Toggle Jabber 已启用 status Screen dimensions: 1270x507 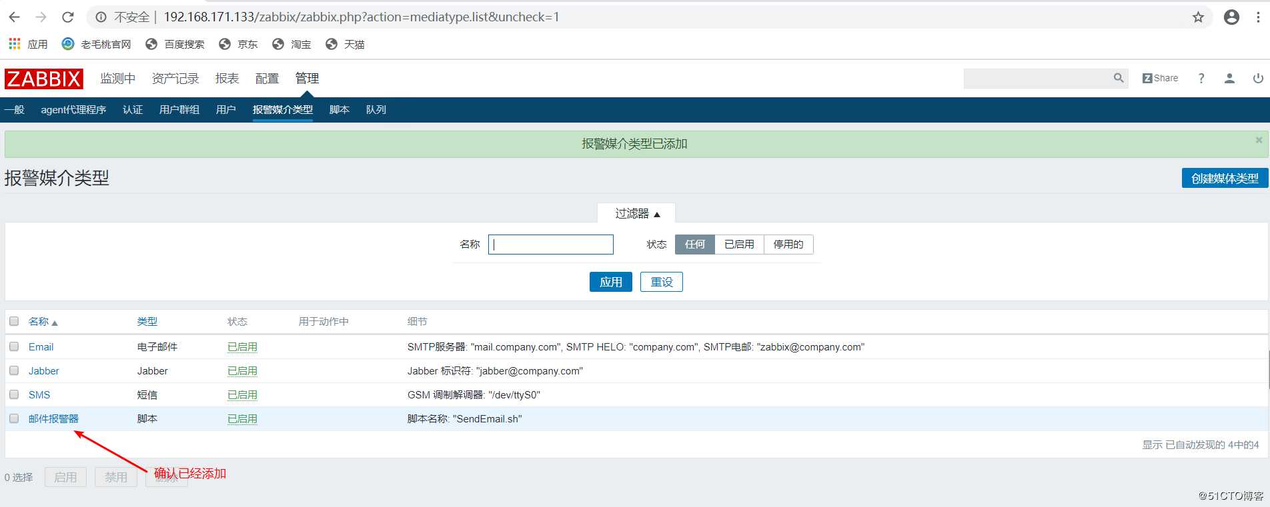242,371
